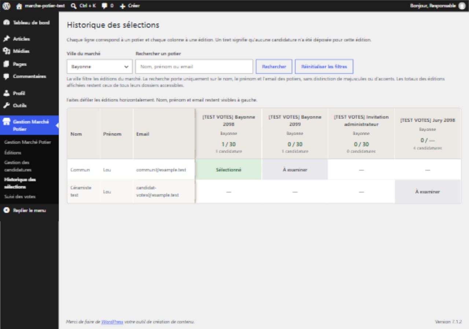Click the Prénom column header

click(116, 134)
